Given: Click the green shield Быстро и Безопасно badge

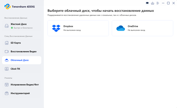Looking at the screenshot, I should pyautogui.click(x=12, y=28).
